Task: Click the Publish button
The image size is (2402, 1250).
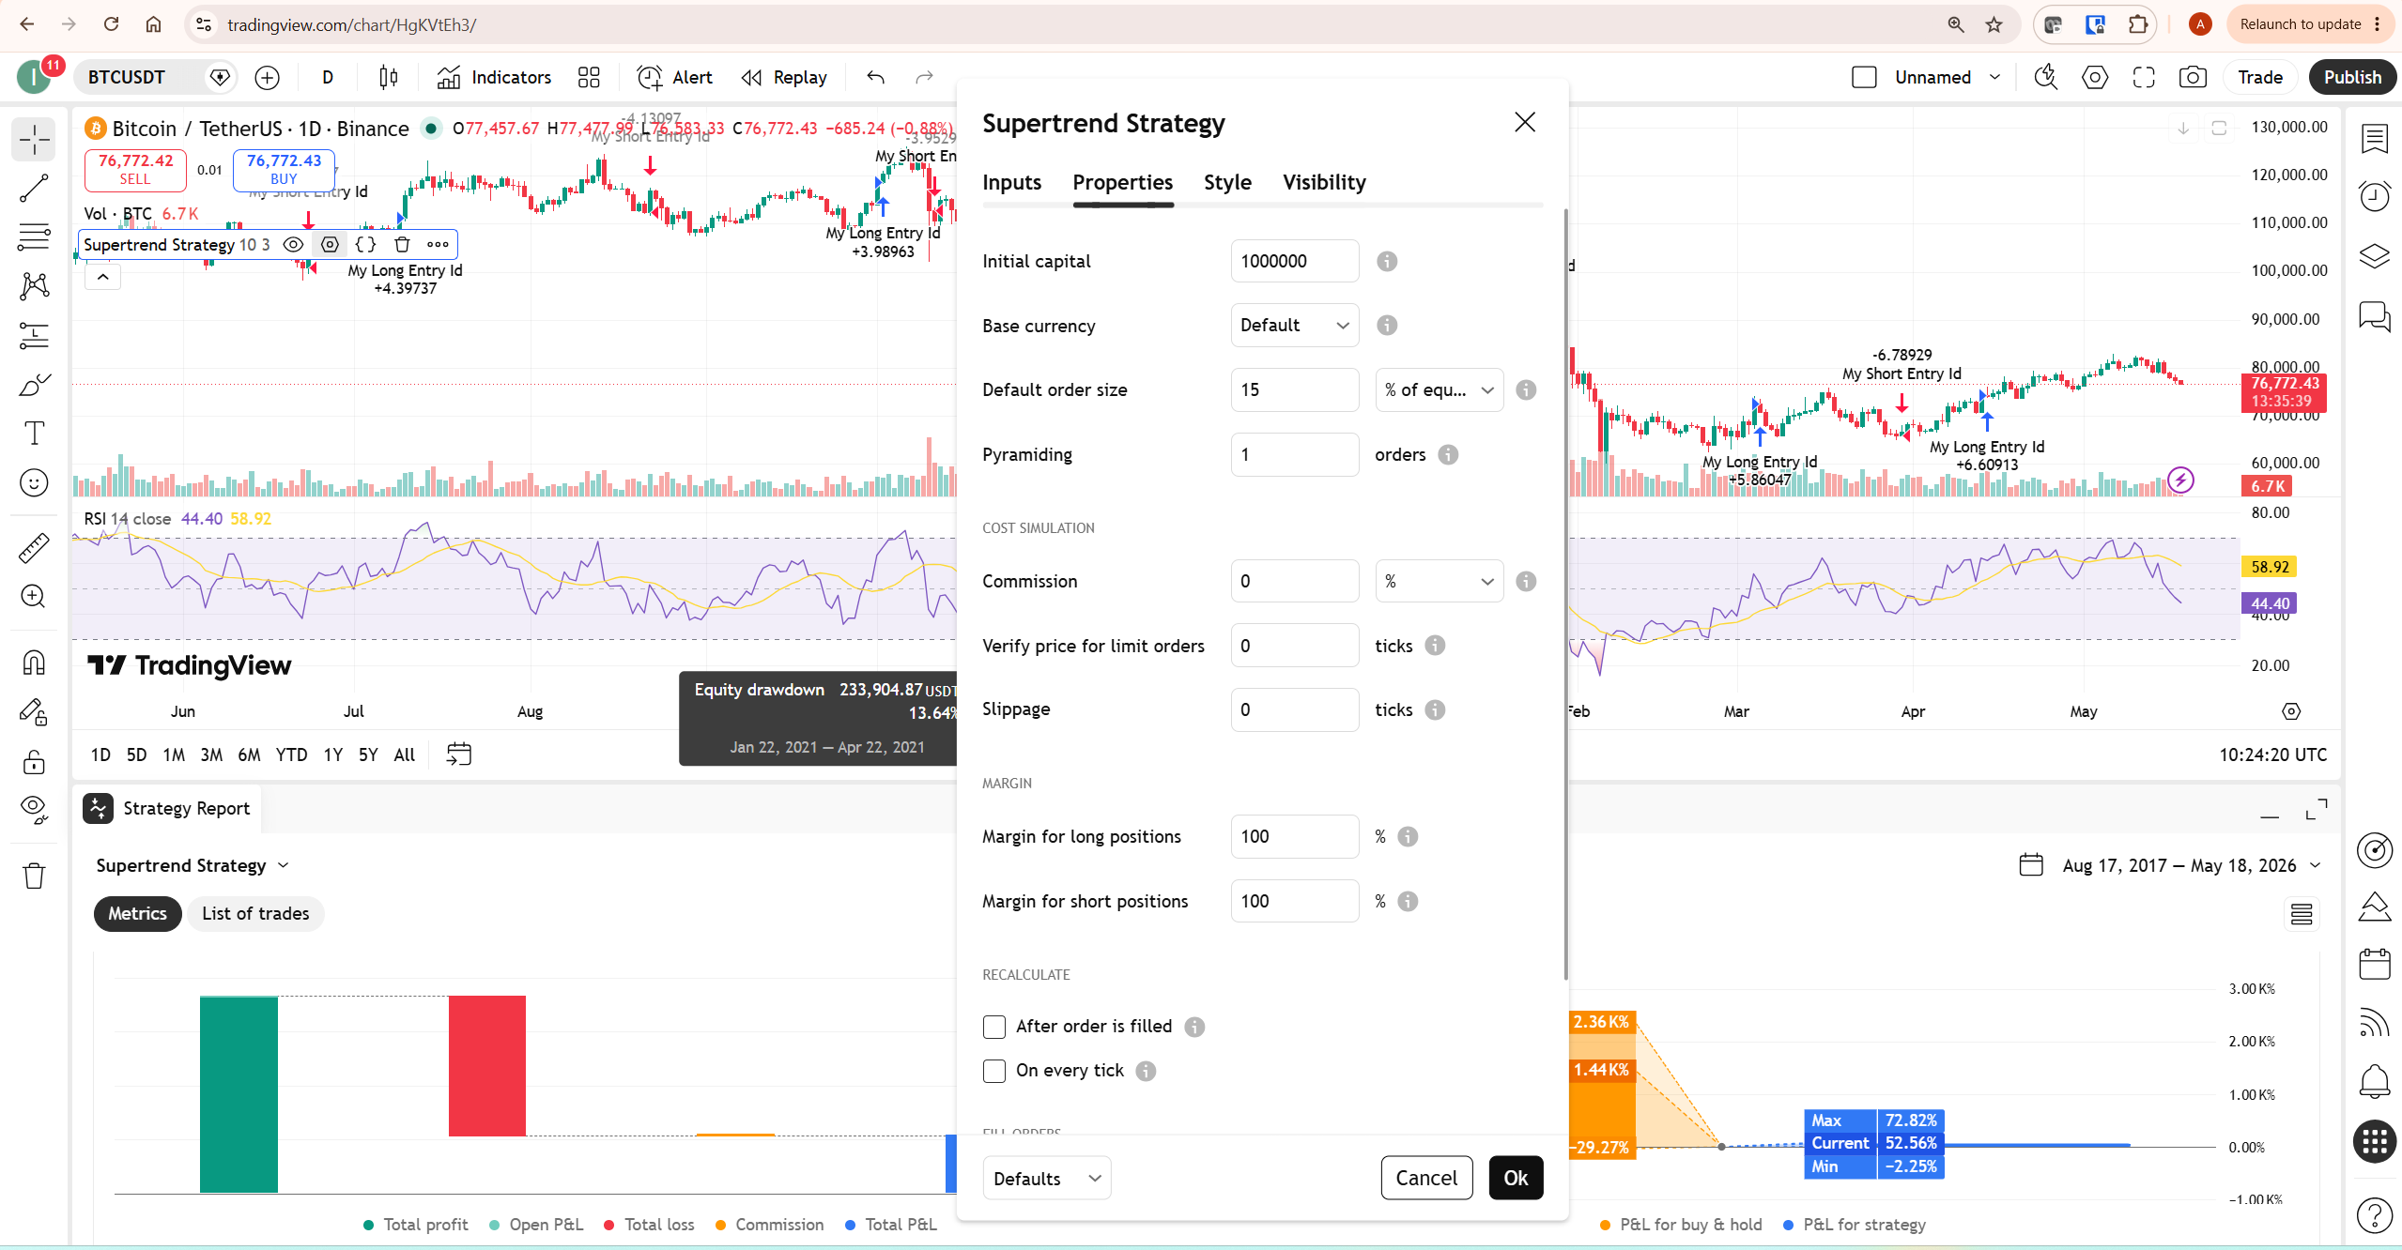Action: coord(2352,77)
